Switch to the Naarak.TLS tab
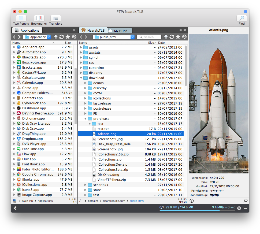The width and height of the screenshot is (260, 234). pyautogui.click(x=93, y=30)
